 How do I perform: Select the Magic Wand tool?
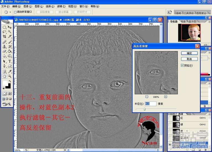(x=10, y=32)
